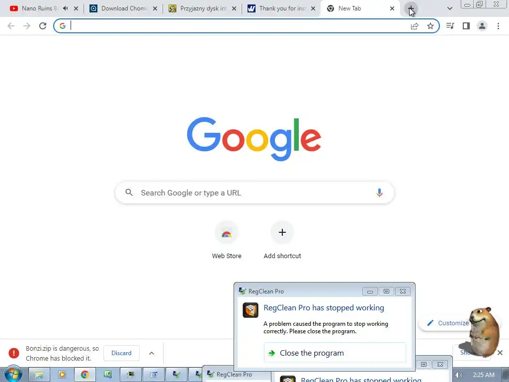Open the C# application taskbar icon

[107, 375]
